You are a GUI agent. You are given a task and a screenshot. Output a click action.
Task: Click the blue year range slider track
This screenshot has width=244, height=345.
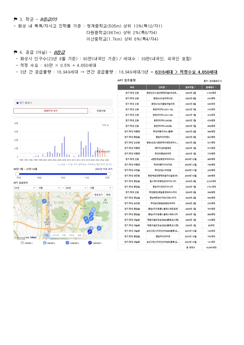tap(63, 174)
